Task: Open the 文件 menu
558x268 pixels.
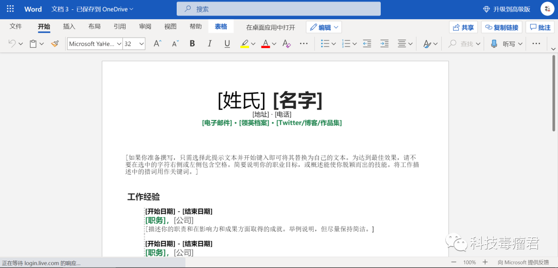Action: tap(16, 26)
